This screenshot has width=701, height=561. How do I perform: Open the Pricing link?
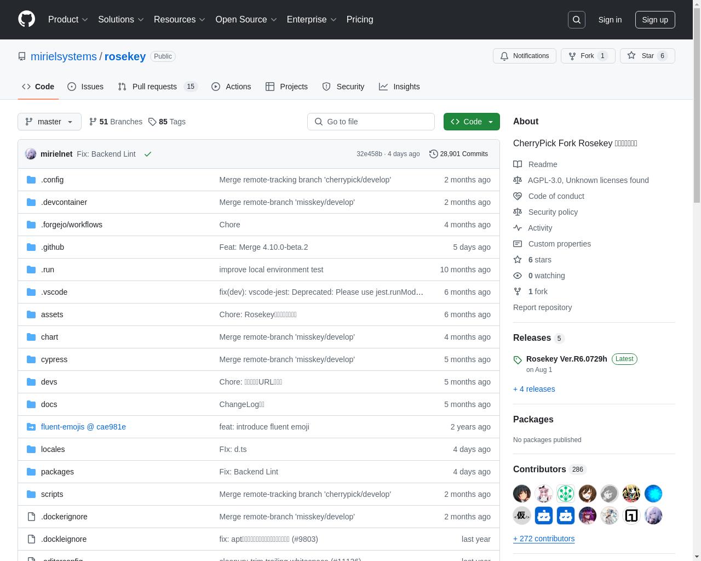click(360, 20)
